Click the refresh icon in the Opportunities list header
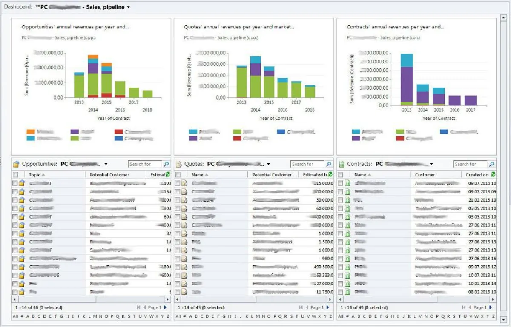The height and width of the screenshot is (327, 511). tap(167, 174)
